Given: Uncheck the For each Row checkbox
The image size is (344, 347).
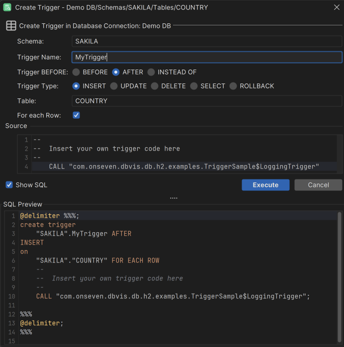Looking at the screenshot, I should [x=76, y=115].
